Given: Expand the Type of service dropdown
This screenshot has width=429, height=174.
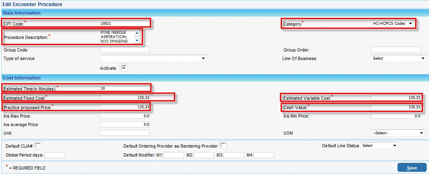Looking at the screenshot, I should click(153, 58).
